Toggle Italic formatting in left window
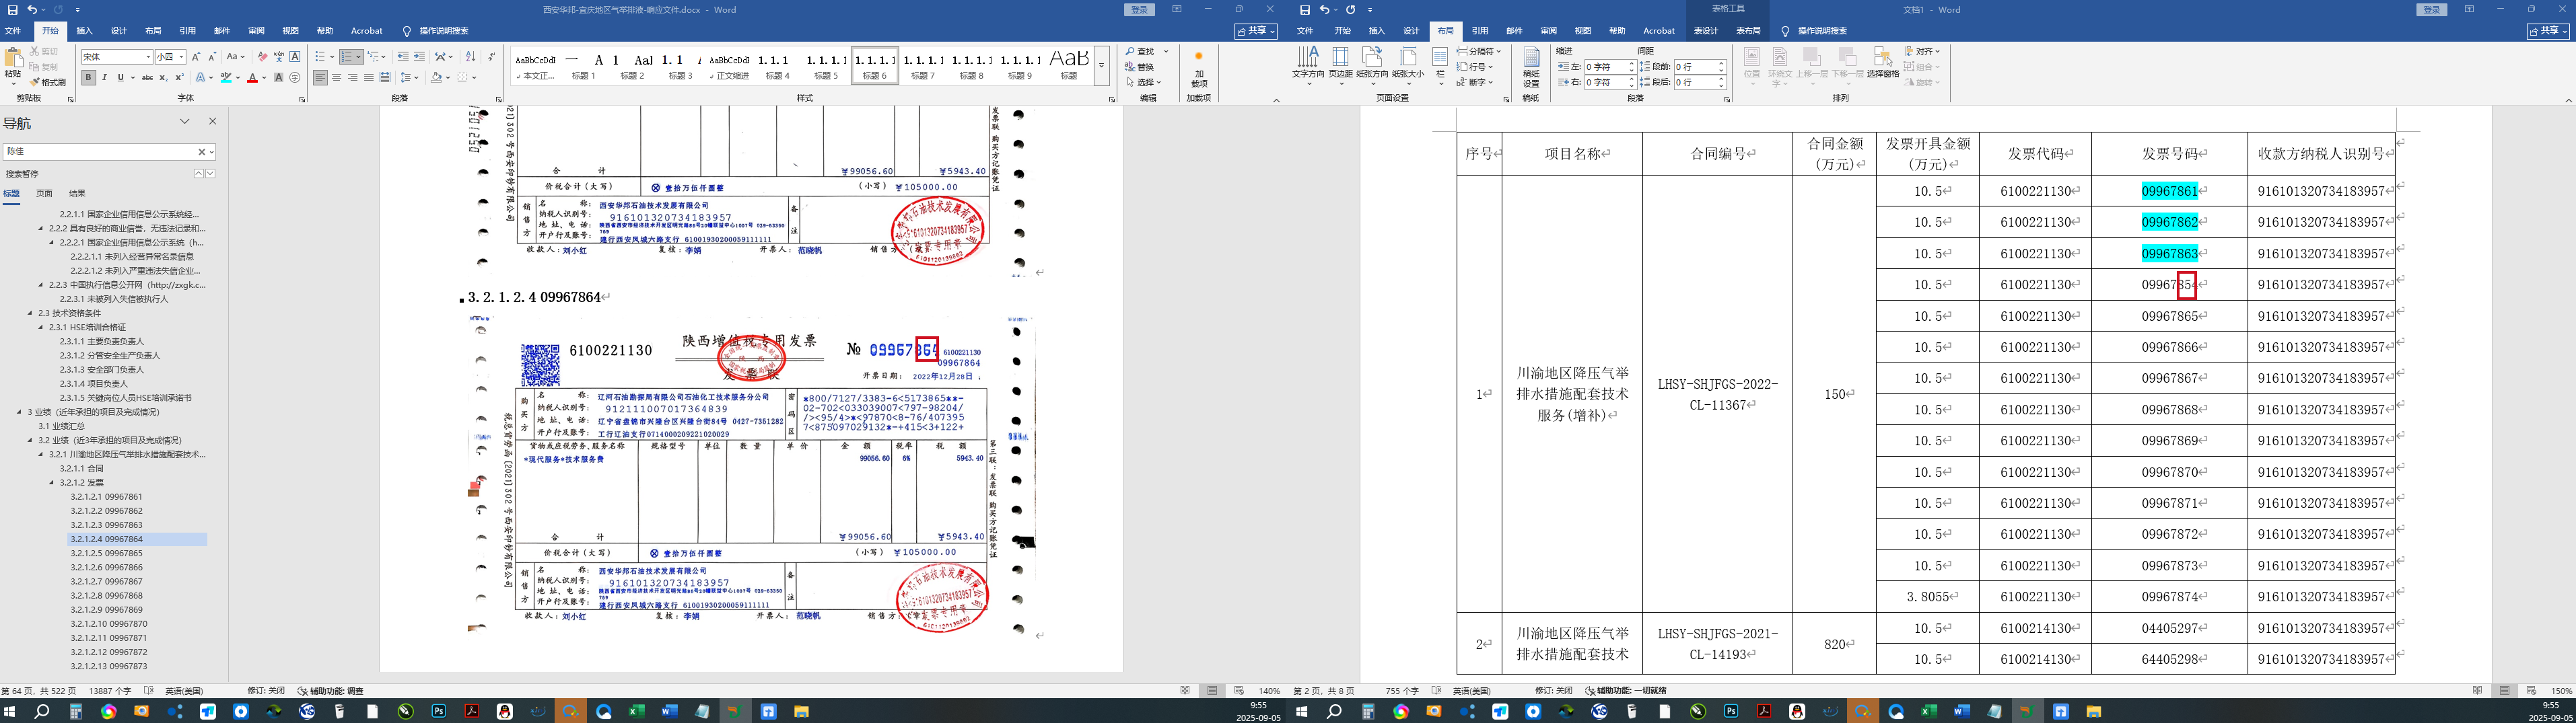The image size is (2576, 723). [x=105, y=78]
